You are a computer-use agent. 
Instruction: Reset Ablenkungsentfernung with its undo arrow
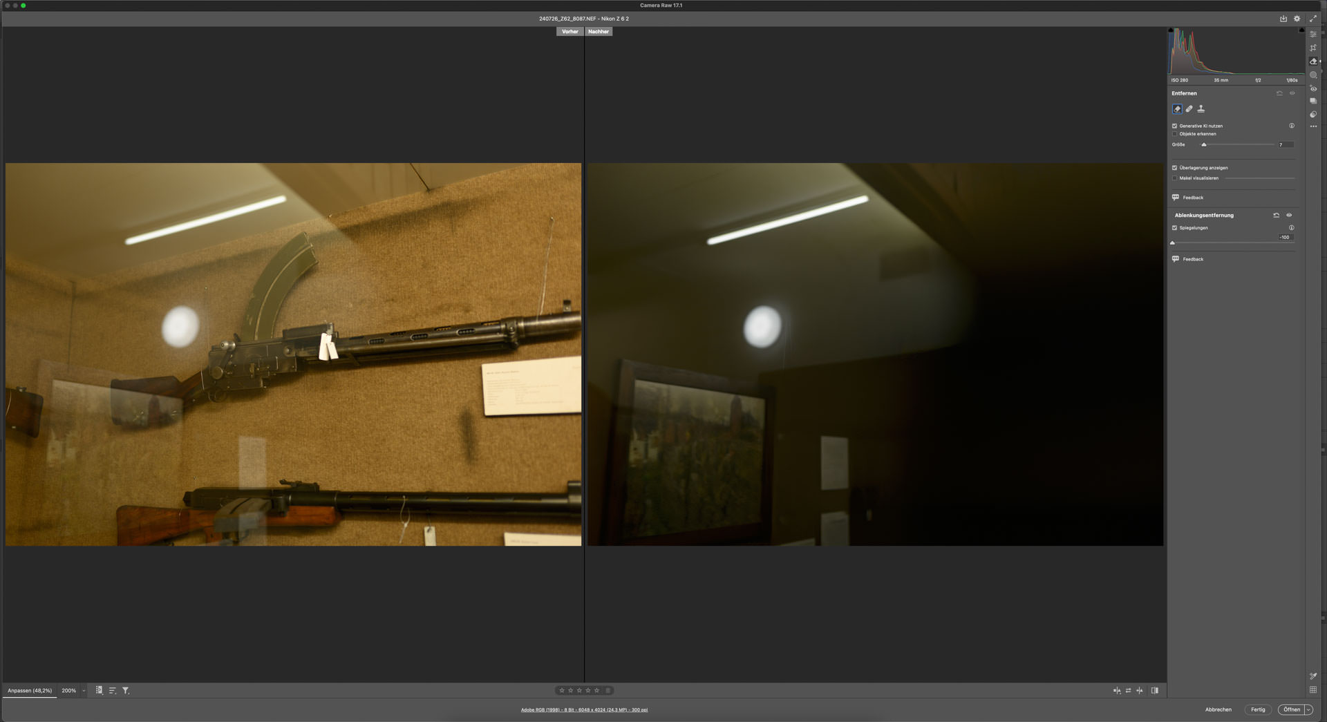[x=1277, y=215]
